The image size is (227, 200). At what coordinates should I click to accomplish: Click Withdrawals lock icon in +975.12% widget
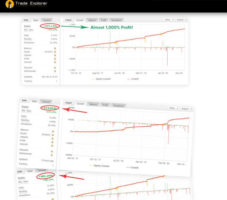[x=55, y=71]
